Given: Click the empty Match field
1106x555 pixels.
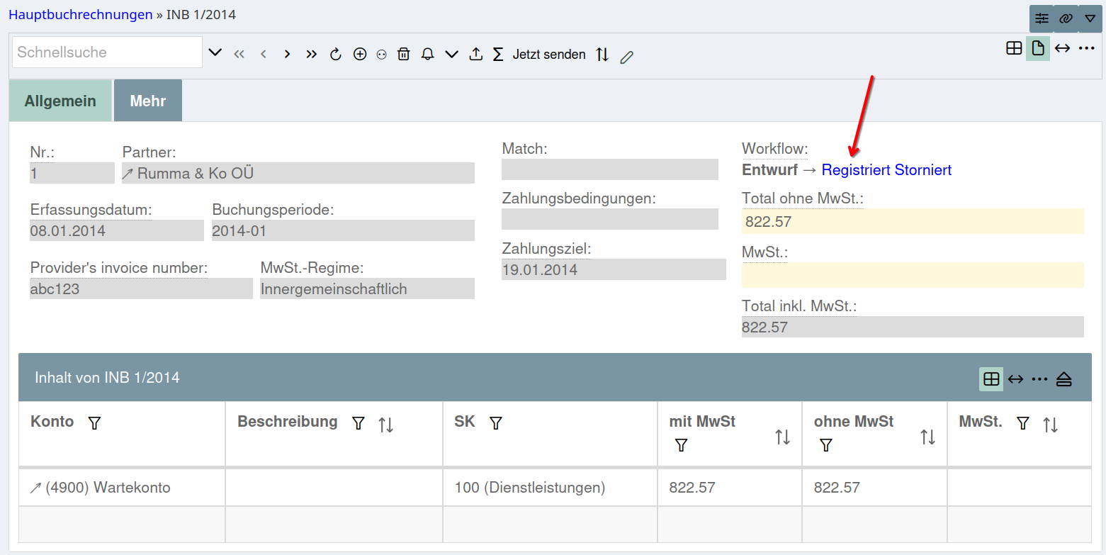Looking at the screenshot, I should (610, 169).
